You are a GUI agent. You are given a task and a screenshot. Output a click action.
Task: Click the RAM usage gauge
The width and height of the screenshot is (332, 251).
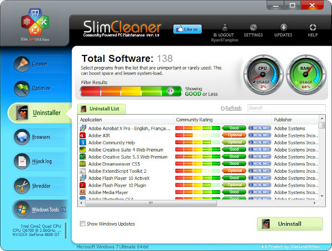[306, 75]
